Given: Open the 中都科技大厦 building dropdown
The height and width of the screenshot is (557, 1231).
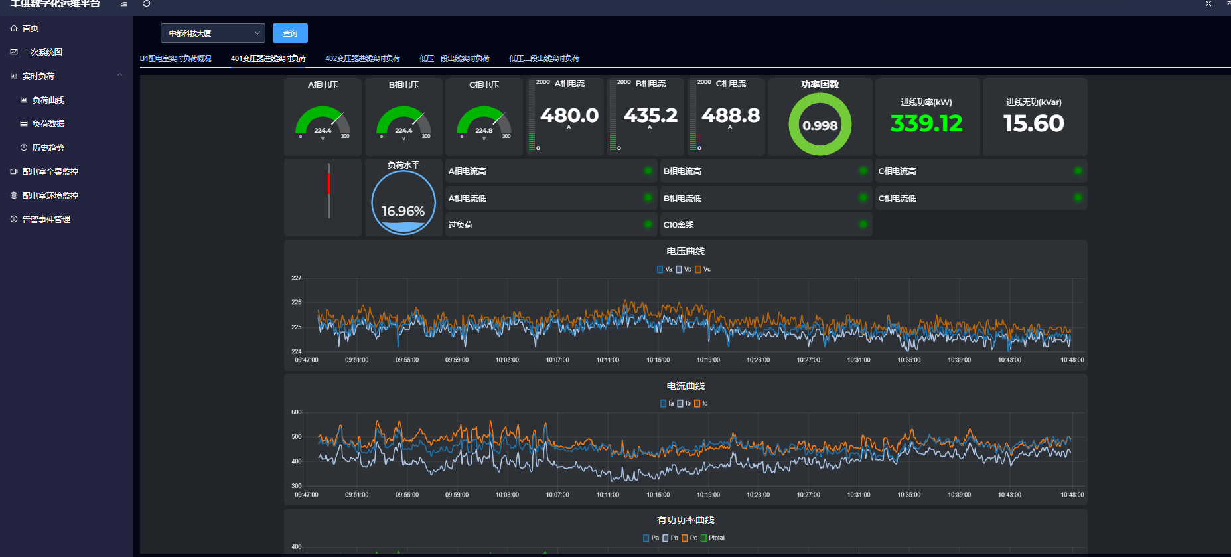Looking at the screenshot, I should (213, 33).
